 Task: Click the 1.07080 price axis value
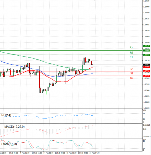pos(146,90)
